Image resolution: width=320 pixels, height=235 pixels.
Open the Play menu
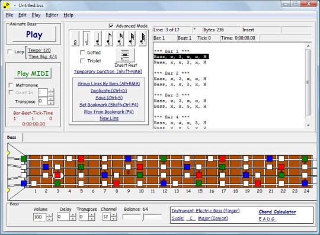[x=36, y=15]
